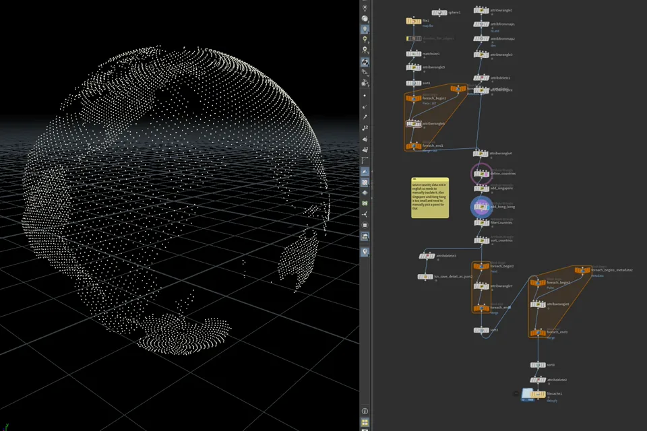Select the foreach_end1 node
647x431 pixels.
[x=413, y=146]
